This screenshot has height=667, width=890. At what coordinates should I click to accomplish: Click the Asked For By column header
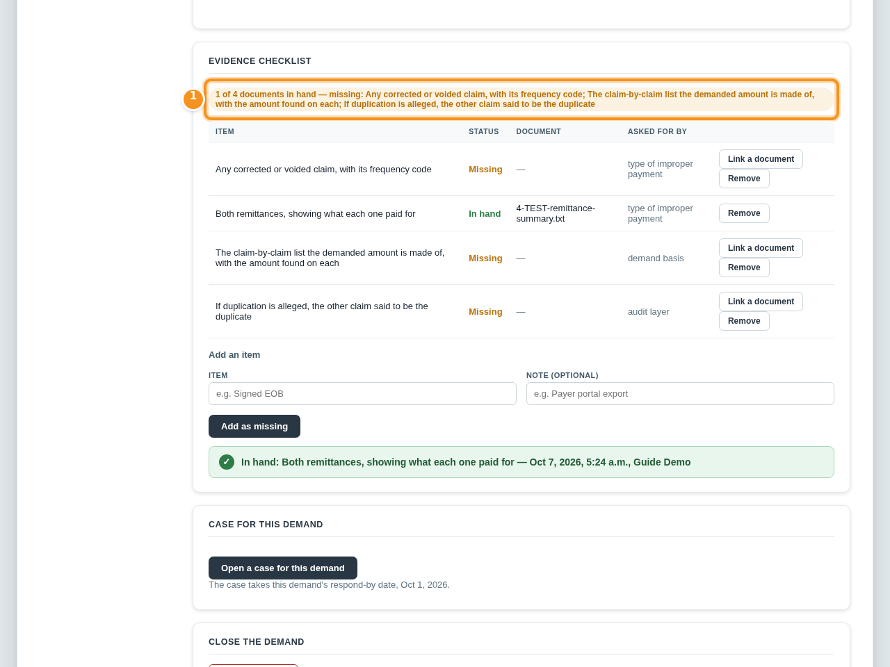pyautogui.click(x=657, y=131)
